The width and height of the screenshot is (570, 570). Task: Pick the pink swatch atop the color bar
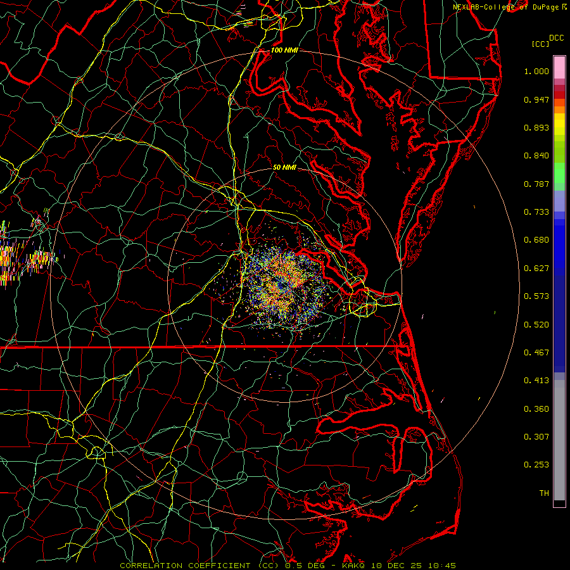click(559, 67)
